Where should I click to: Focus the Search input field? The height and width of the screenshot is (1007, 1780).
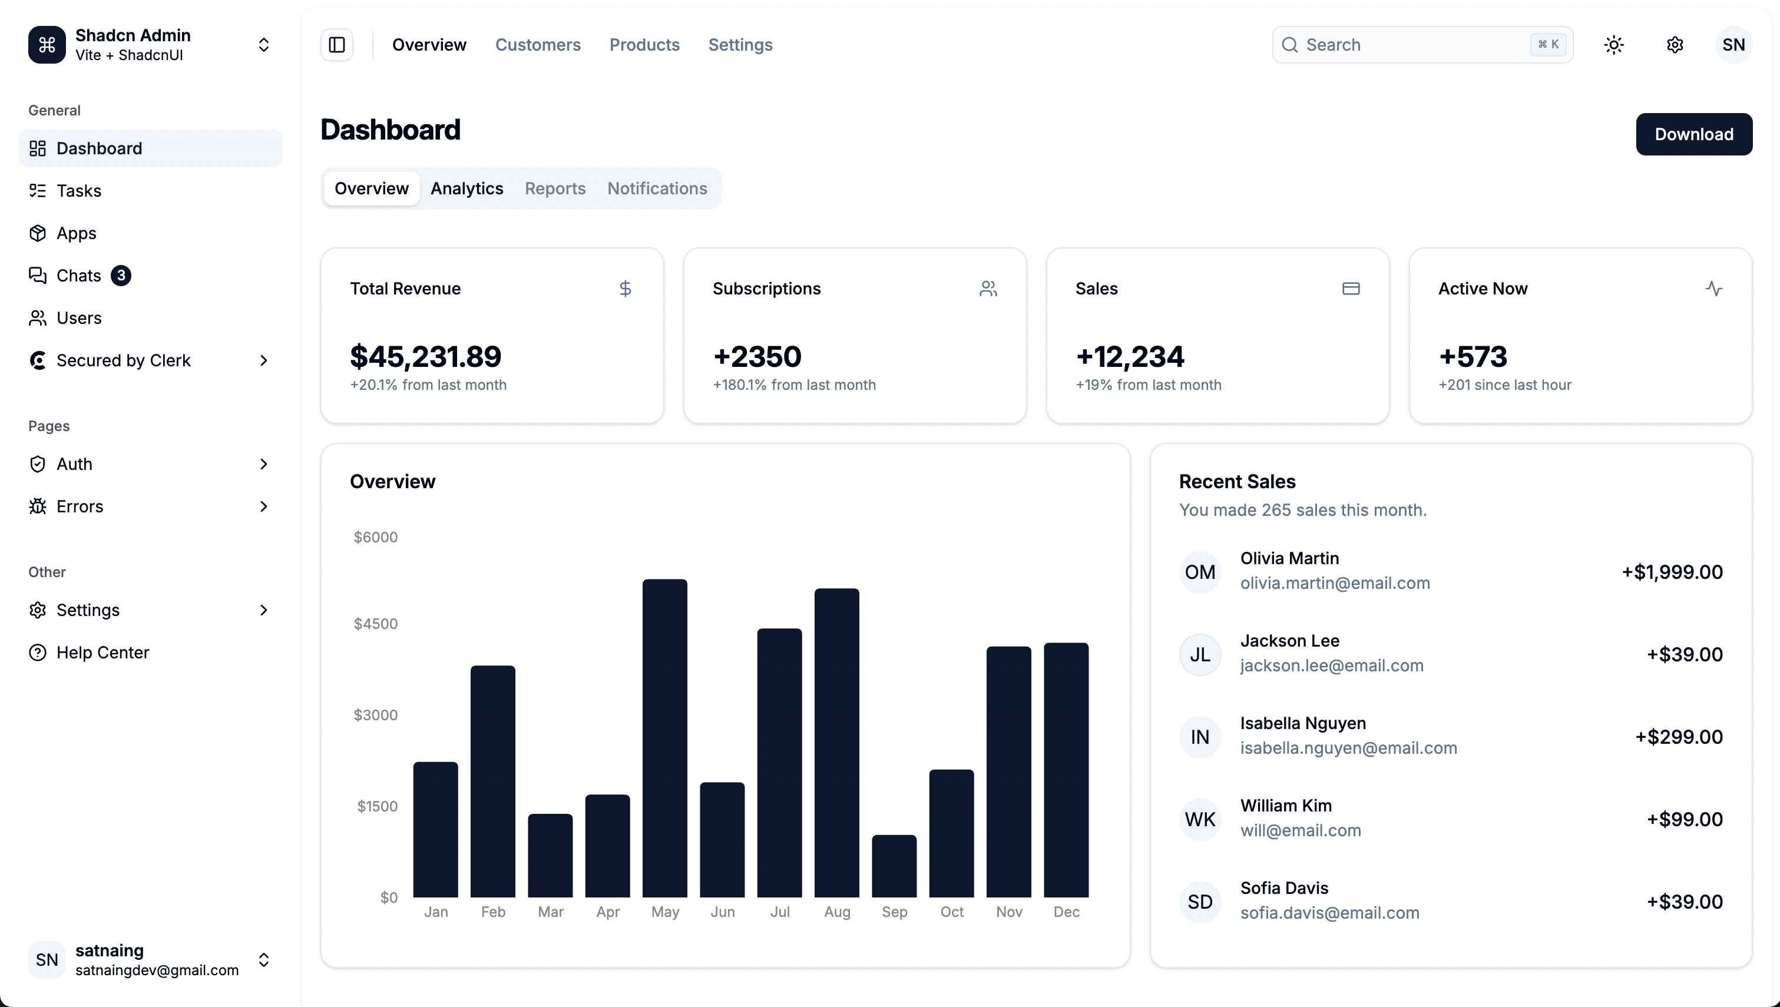(1422, 45)
